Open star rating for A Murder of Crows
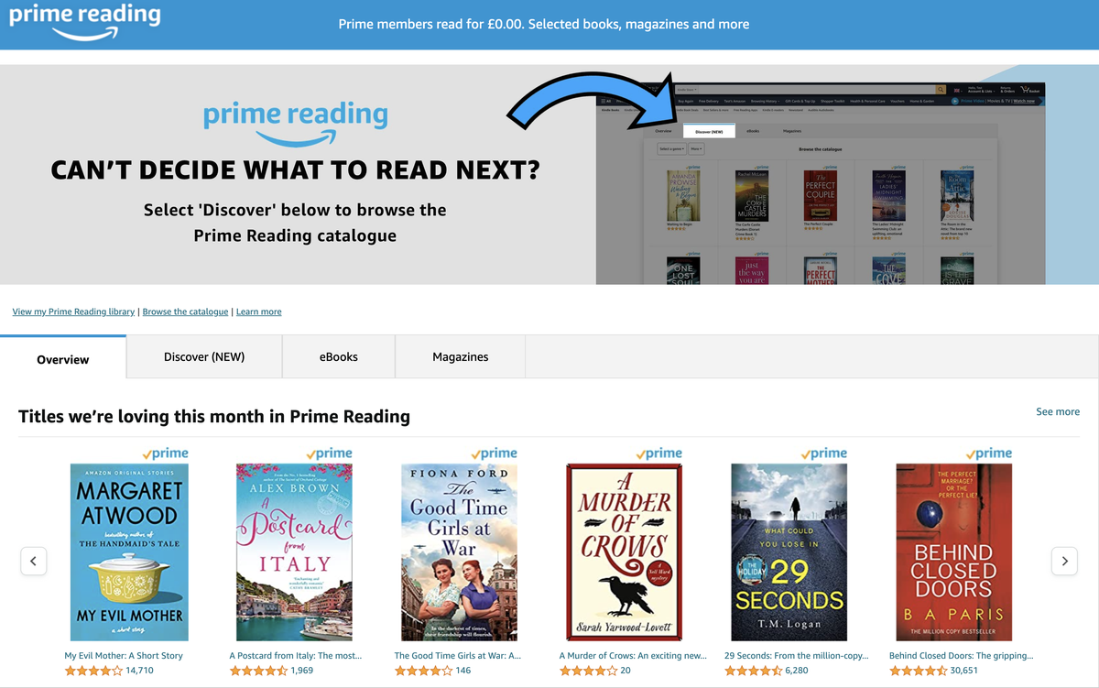 (x=588, y=671)
